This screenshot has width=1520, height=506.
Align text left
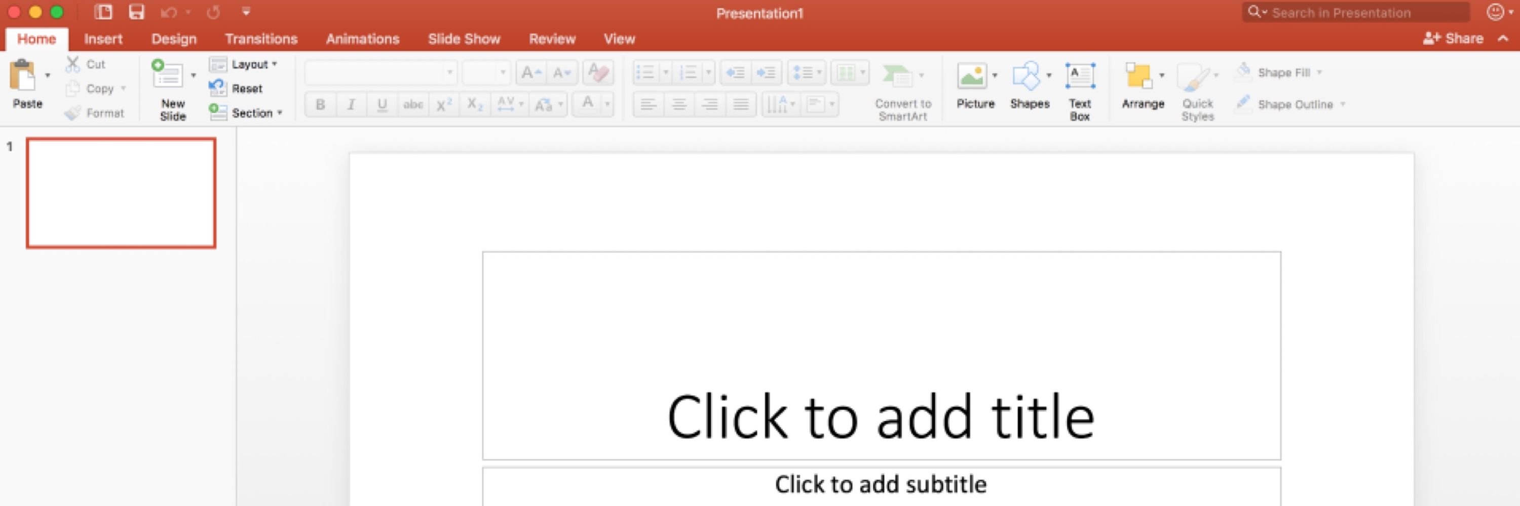pyautogui.click(x=649, y=105)
